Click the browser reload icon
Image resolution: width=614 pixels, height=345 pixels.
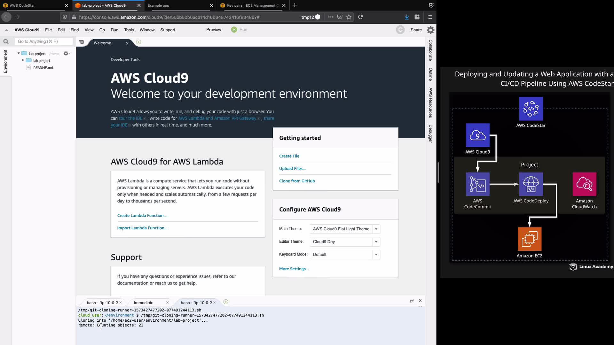[x=360, y=17]
